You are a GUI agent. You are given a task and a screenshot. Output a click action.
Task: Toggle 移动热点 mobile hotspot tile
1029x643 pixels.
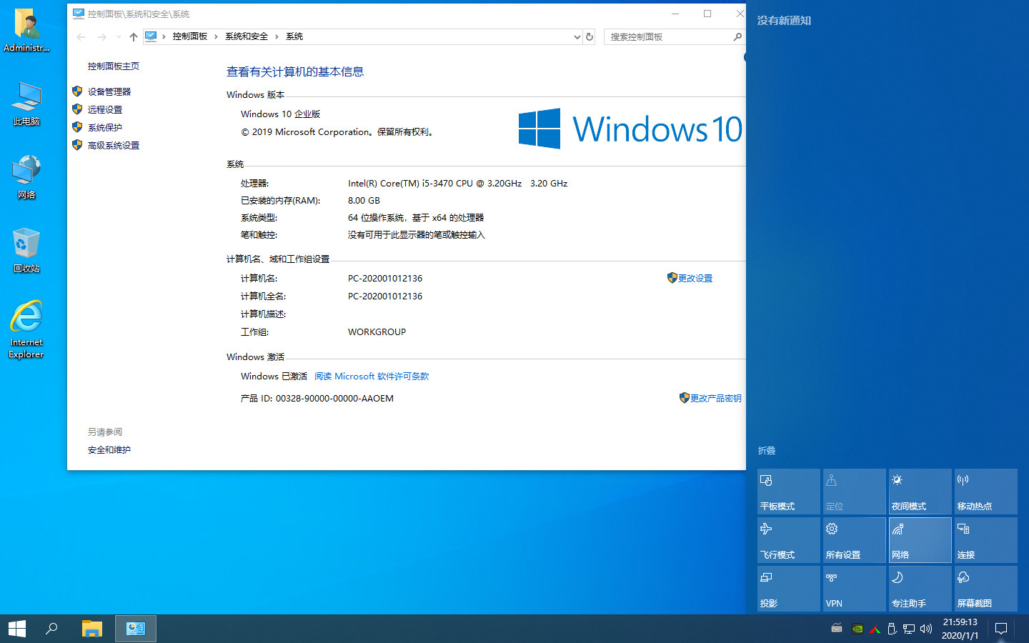(986, 492)
